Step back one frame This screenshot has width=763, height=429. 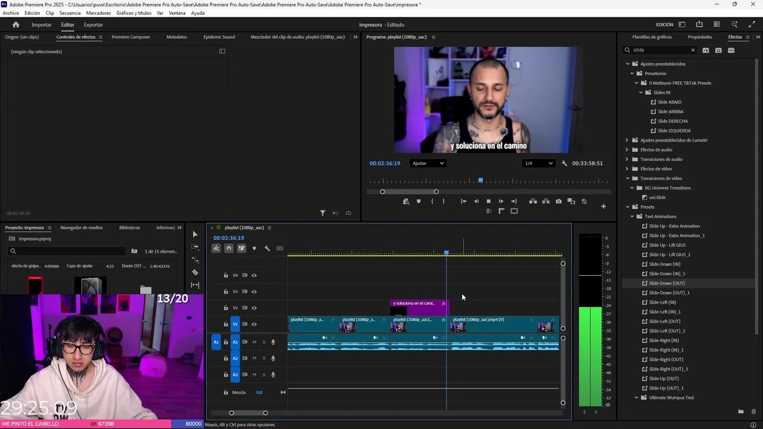[476, 201]
